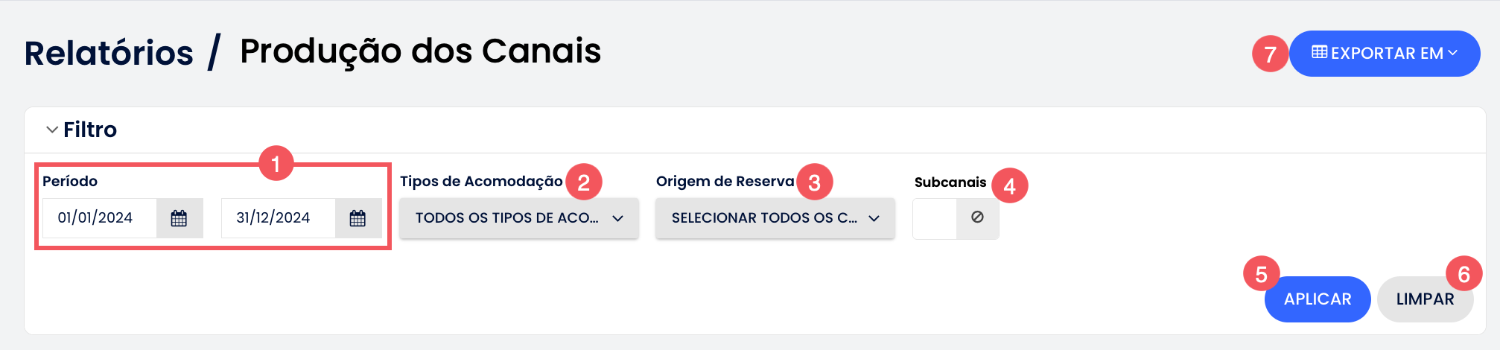Go back to Relatórios breadcrumb
The width and height of the screenshot is (1500, 350).
[x=109, y=54]
